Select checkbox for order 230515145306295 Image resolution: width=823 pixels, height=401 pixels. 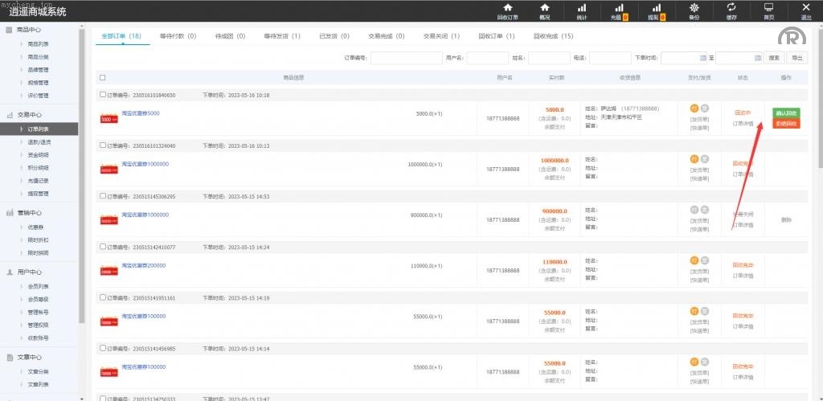point(102,196)
